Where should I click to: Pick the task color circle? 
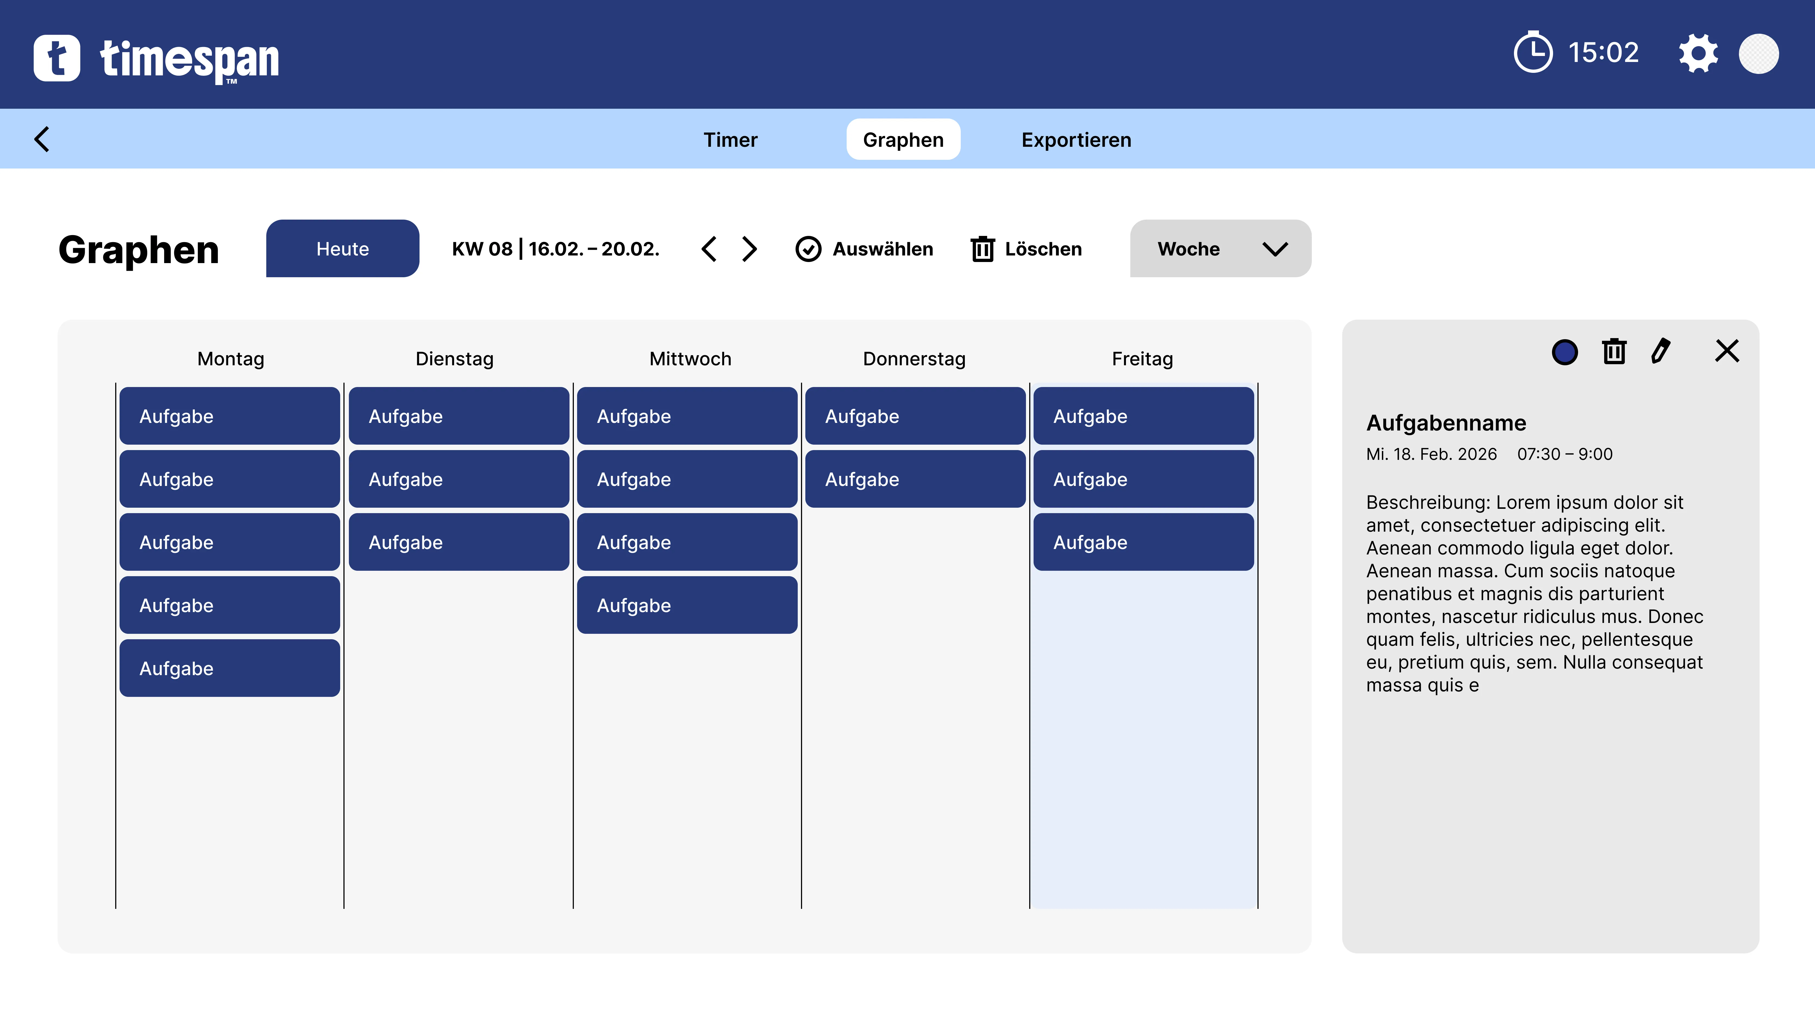click(x=1564, y=352)
